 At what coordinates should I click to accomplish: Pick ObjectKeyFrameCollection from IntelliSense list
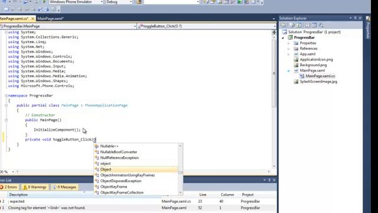point(136,192)
